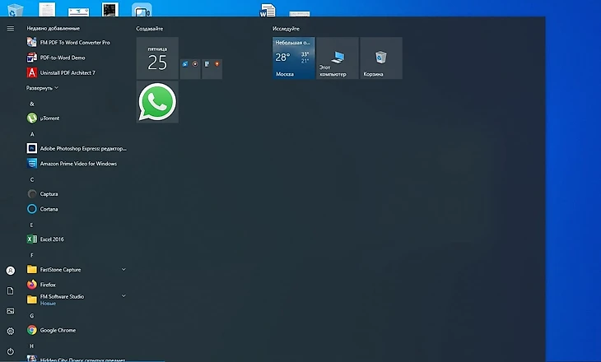
Task: Open the calendar tile showing 25
Action: coord(157,58)
